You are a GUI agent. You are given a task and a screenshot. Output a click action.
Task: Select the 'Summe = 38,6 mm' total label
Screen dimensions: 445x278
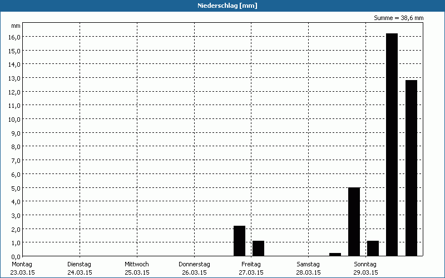point(398,18)
